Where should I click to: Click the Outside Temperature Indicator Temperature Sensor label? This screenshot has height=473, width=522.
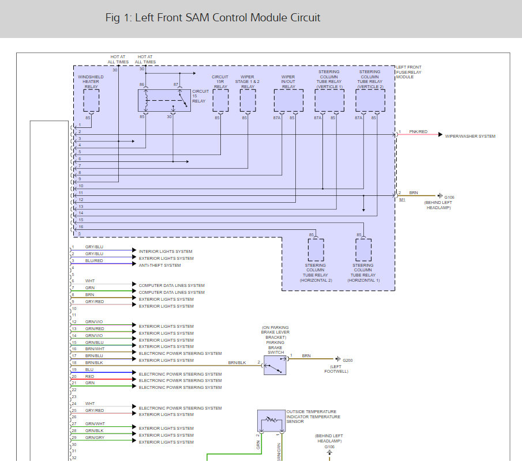click(313, 417)
